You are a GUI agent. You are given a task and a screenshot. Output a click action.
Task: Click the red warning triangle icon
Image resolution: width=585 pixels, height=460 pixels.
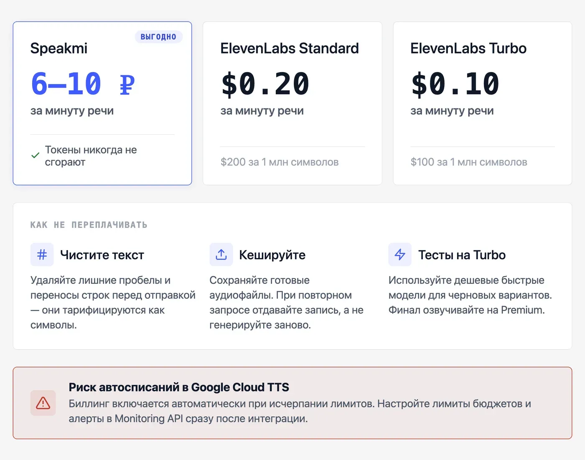(43, 403)
